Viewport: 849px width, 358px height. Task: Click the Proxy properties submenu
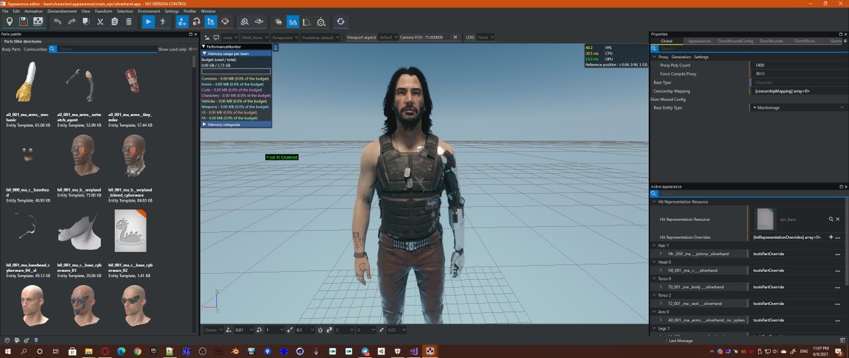click(x=663, y=57)
